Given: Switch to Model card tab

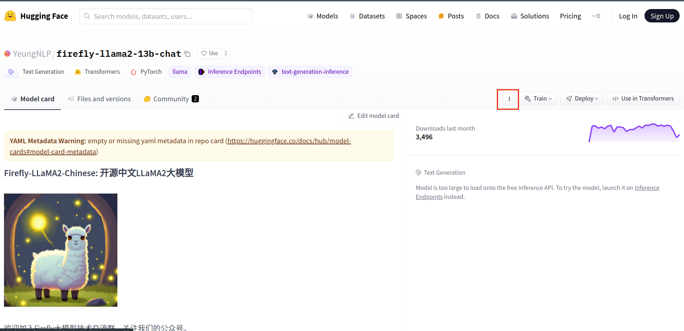Looking at the screenshot, I should click(33, 99).
